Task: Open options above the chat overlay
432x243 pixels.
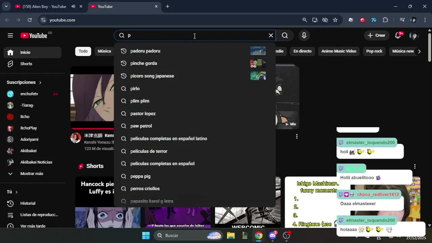Action: [415, 166]
